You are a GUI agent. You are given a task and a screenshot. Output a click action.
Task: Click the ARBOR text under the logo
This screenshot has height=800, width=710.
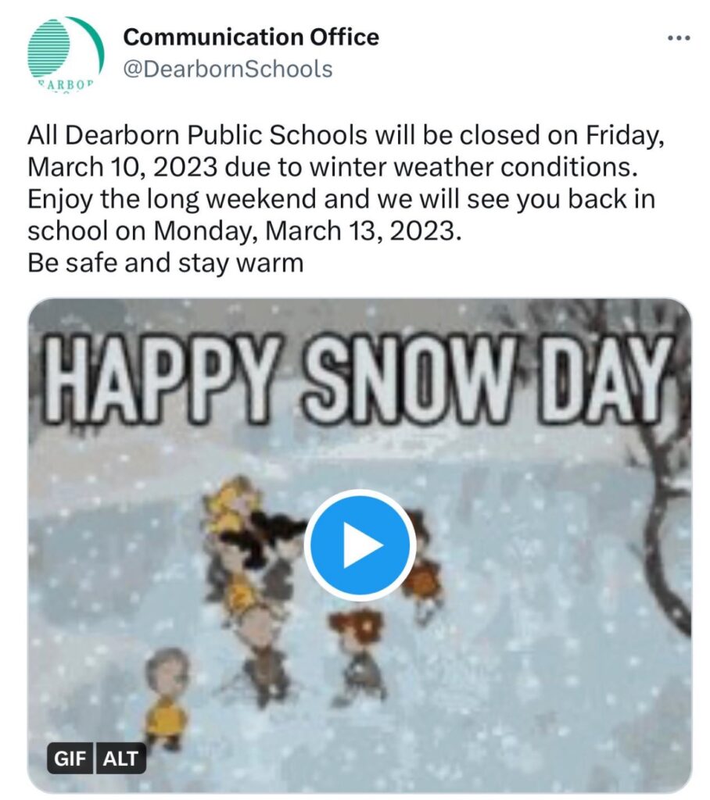point(66,84)
